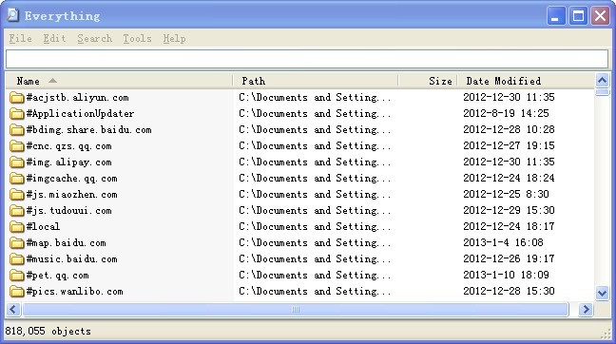The height and width of the screenshot is (344, 616).
Task: Open the File menu
Action: pyautogui.click(x=20, y=38)
